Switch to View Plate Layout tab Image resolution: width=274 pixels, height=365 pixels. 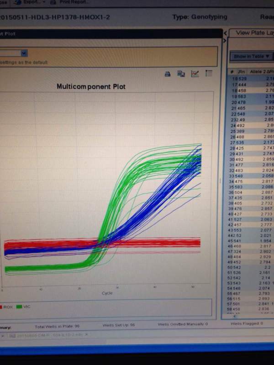(253, 33)
